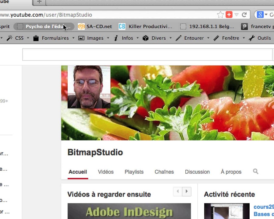Open a new browser tab with plus button
274x219 pixels.
tap(39, 2)
